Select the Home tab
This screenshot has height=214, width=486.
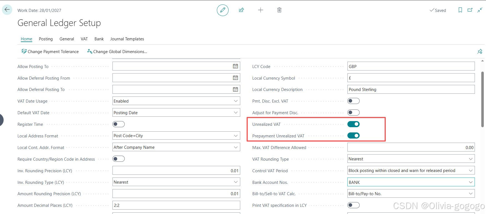pos(26,39)
